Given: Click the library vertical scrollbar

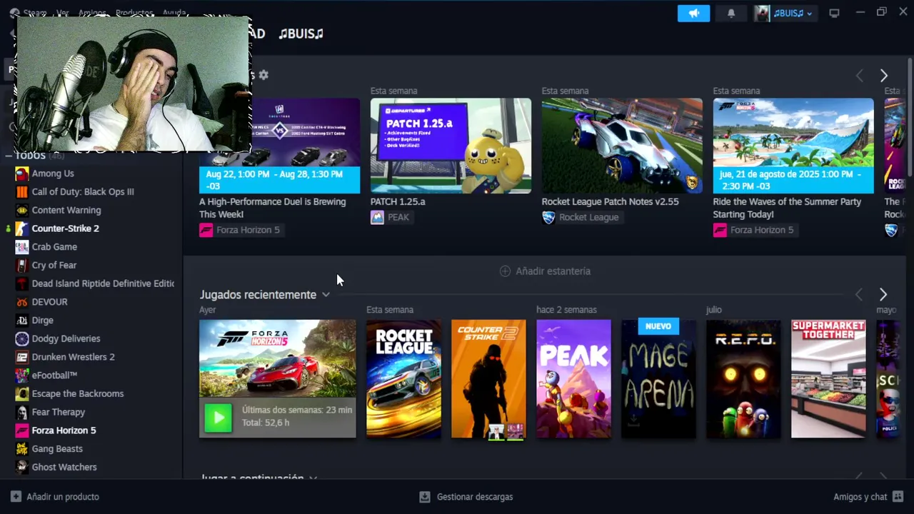Looking at the screenshot, I should (x=910, y=118).
